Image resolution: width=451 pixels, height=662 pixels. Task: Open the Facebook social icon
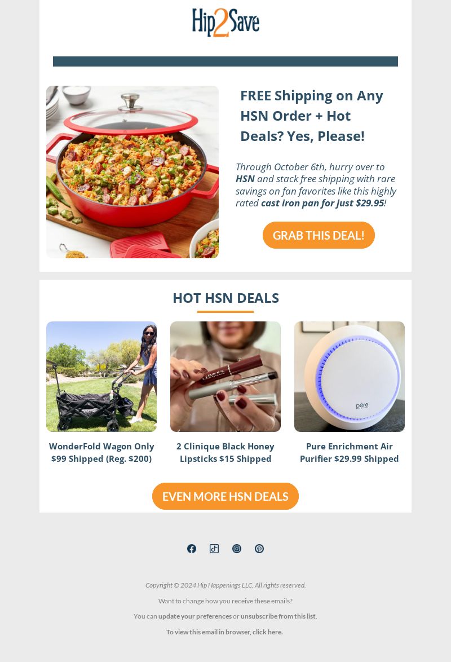click(191, 549)
